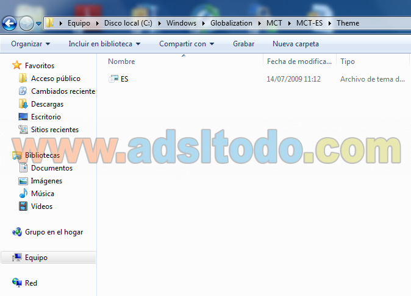Go to Disco local (C:) breadcrumb
The width and height of the screenshot is (411, 296).
128,23
